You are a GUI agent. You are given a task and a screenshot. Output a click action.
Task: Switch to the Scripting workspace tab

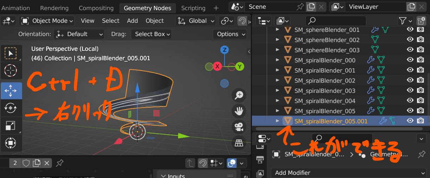[x=193, y=8]
